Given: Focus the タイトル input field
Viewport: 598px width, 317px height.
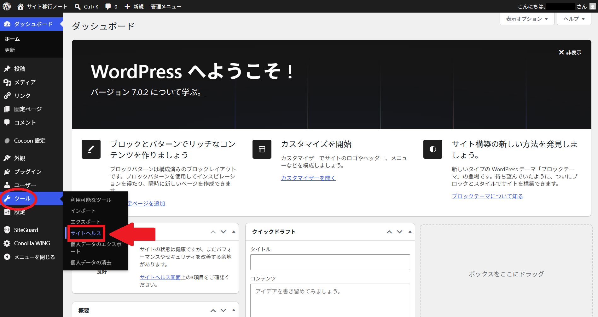Looking at the screenshot, I should click(x=330, y=262).
